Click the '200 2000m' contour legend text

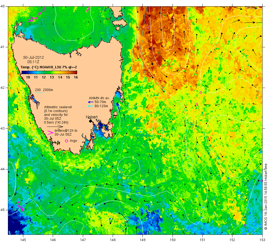click(44, 90)
